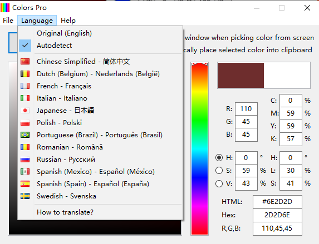Click the Brazilian flag icon

coord(25,135)
